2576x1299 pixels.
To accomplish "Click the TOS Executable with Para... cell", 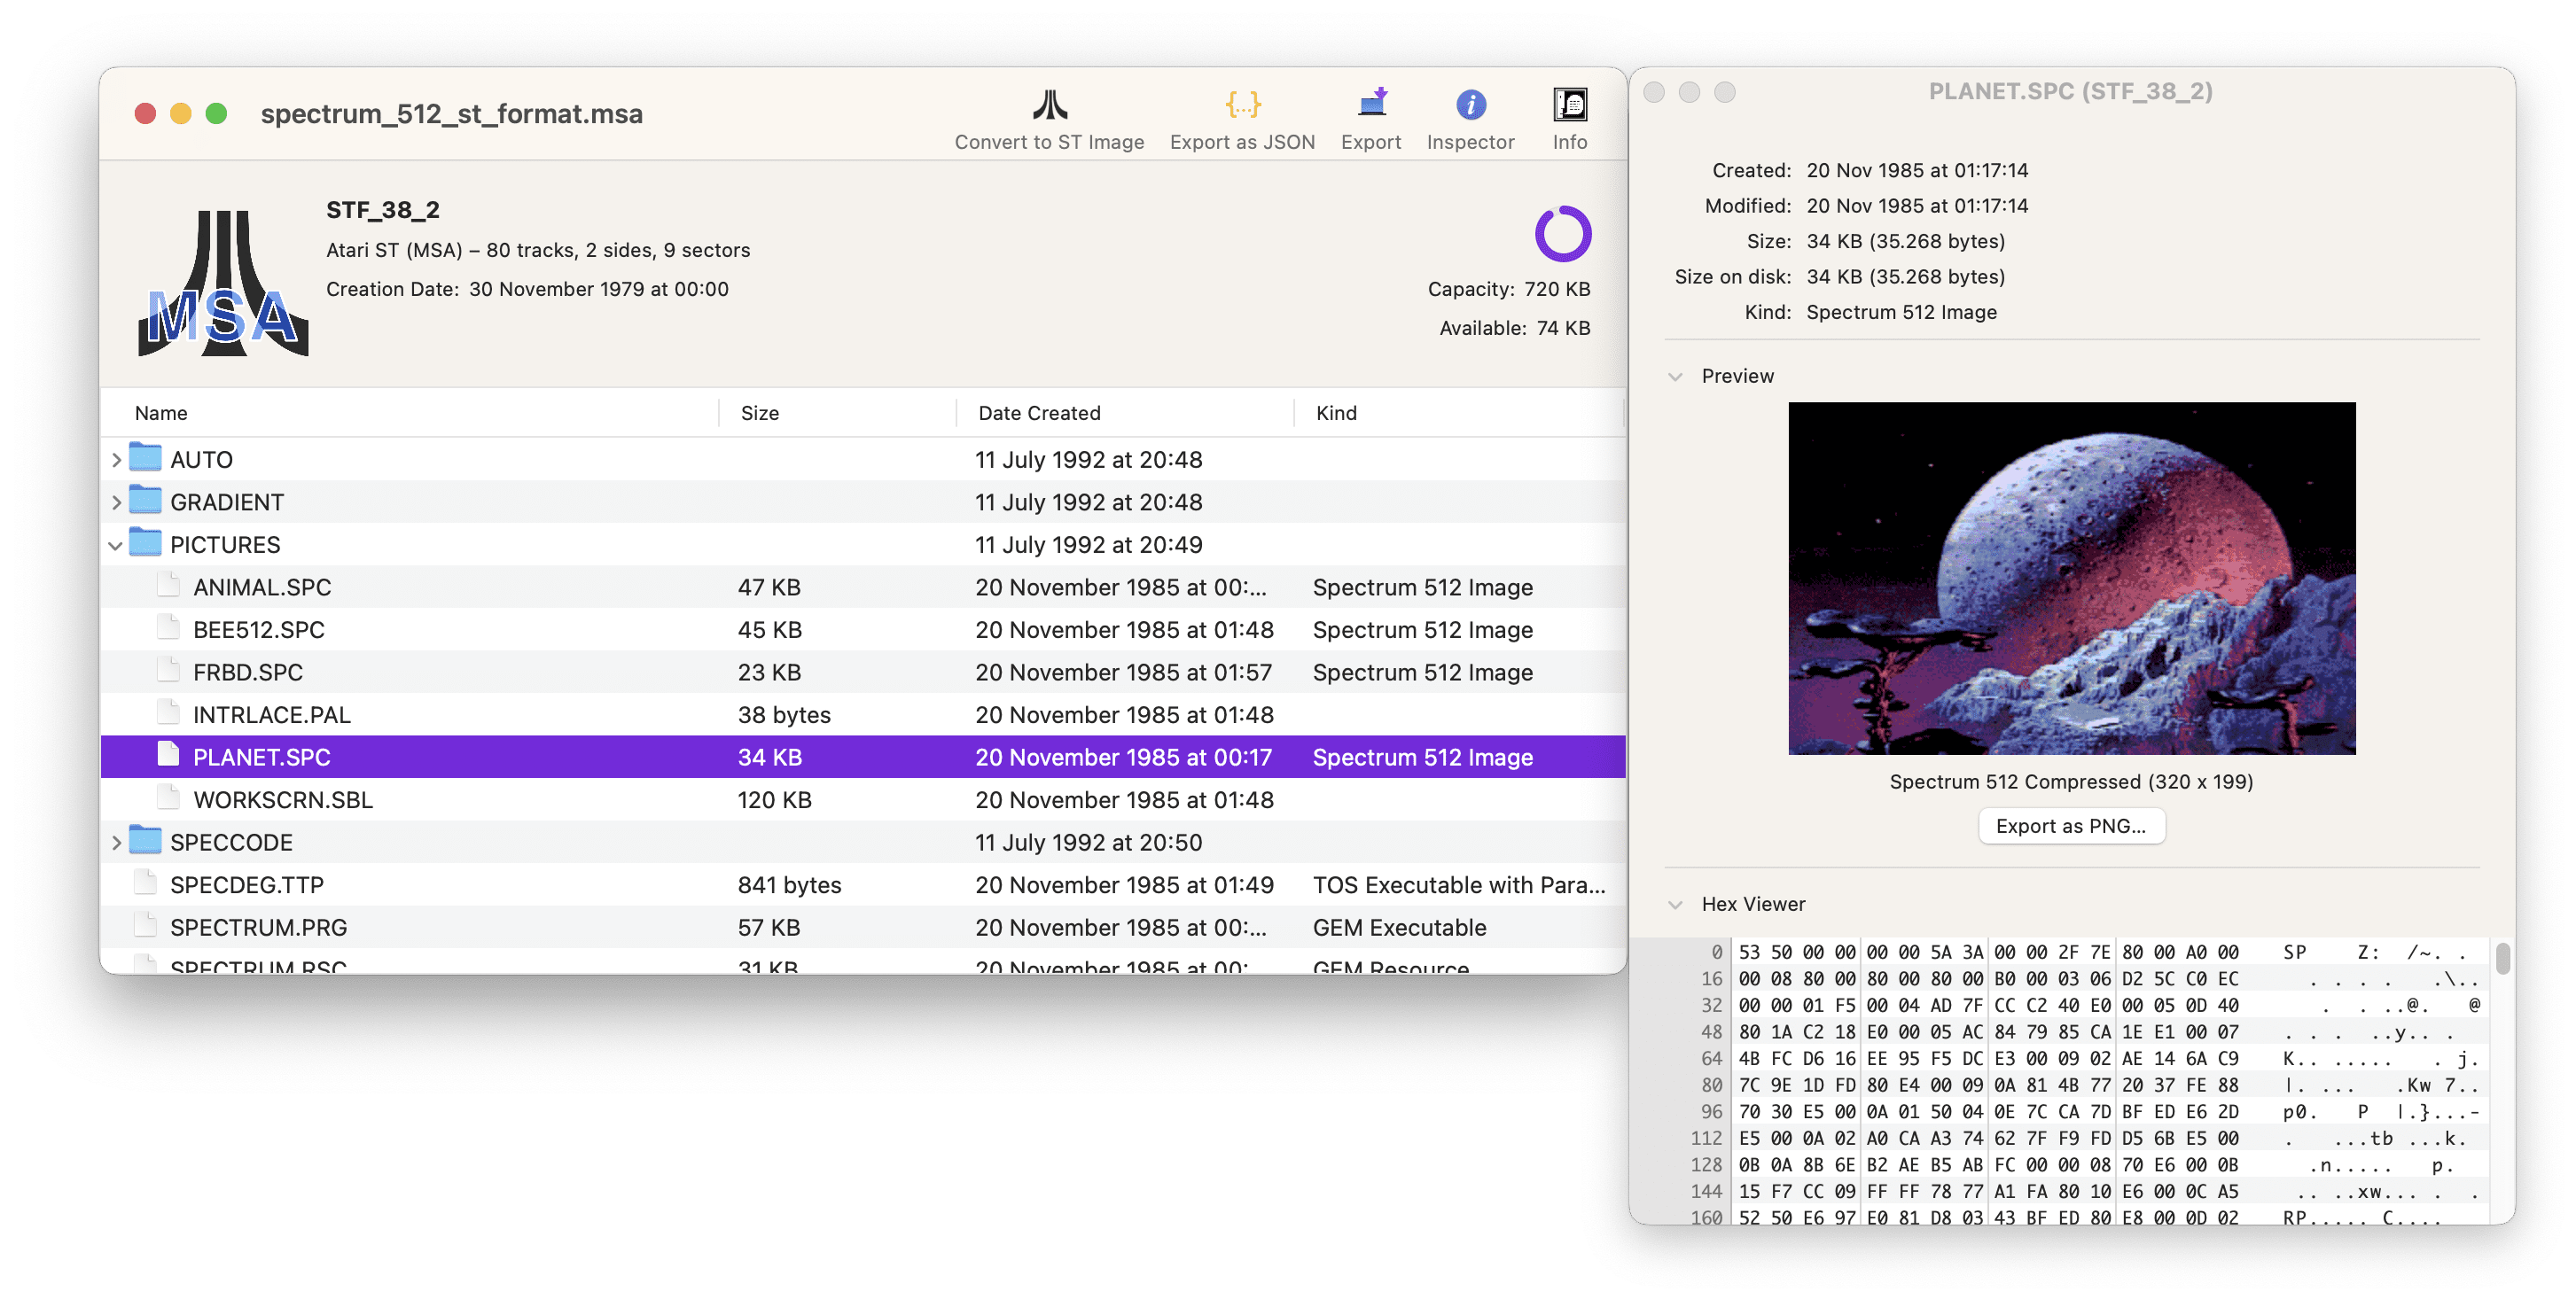I will click(x=1459, y=884).
